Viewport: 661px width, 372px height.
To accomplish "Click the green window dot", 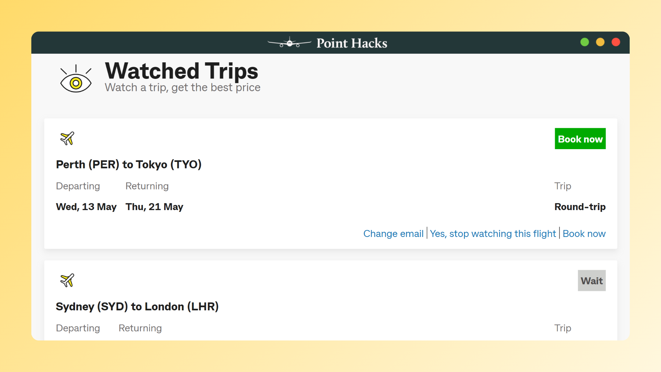I will (x=585, y=42).
